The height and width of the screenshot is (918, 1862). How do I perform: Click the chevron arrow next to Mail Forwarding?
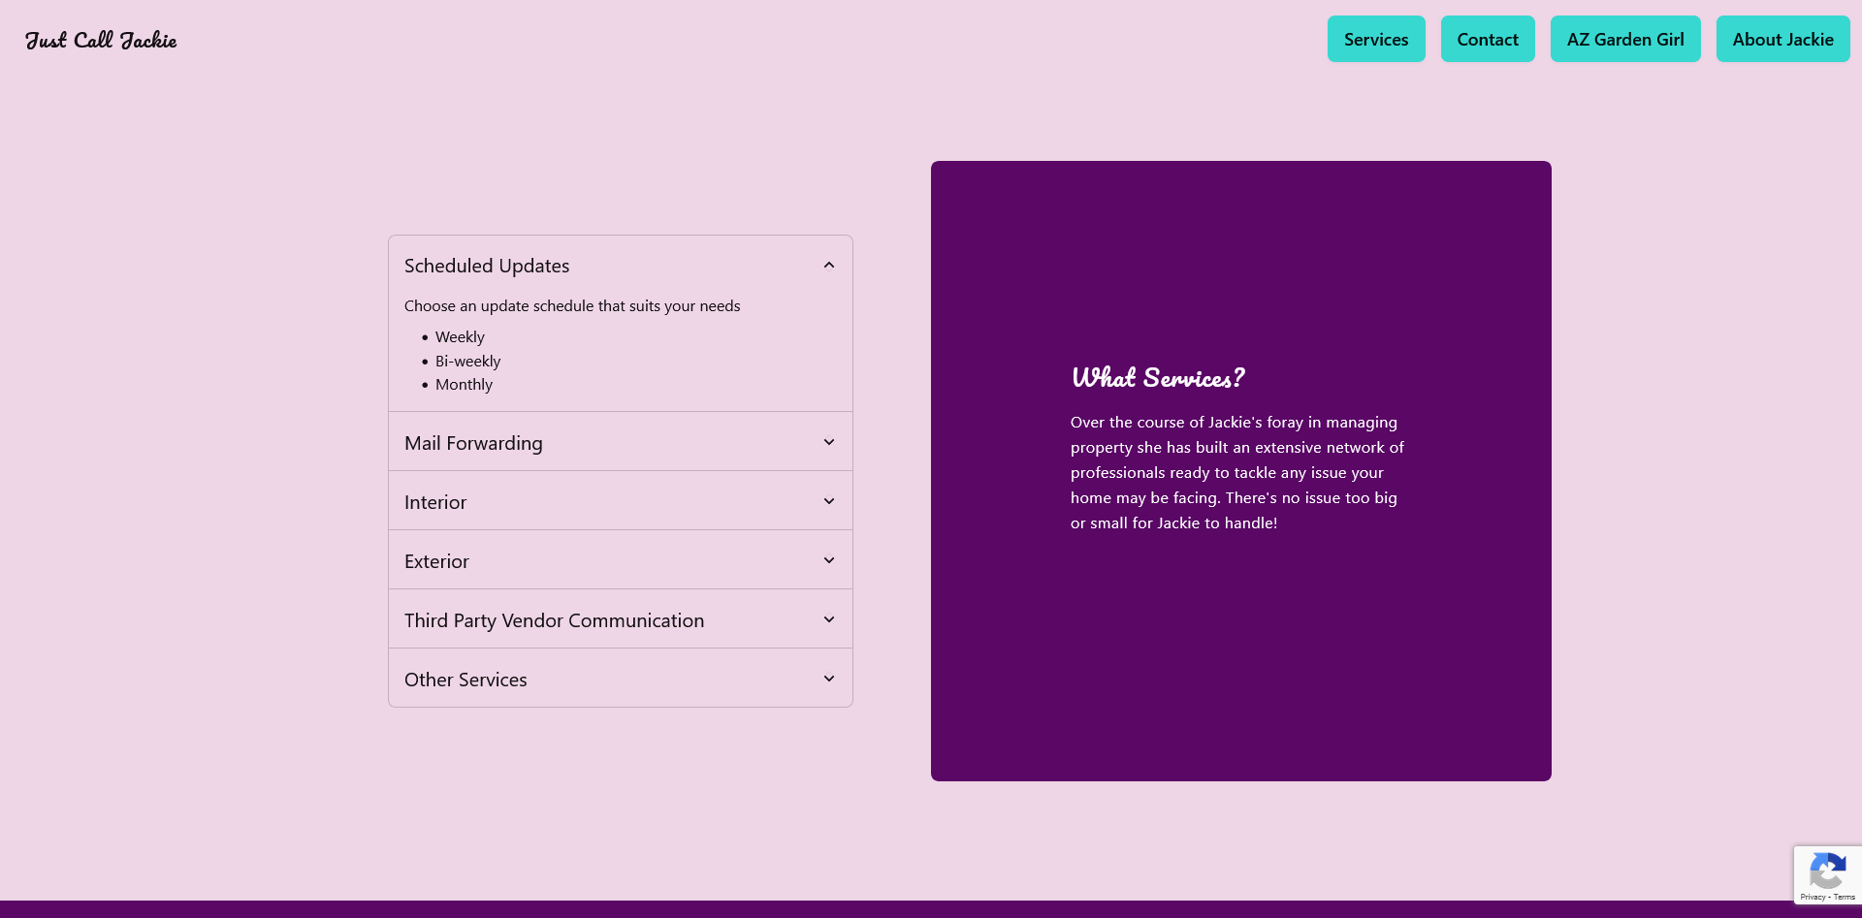pos(828,443)
